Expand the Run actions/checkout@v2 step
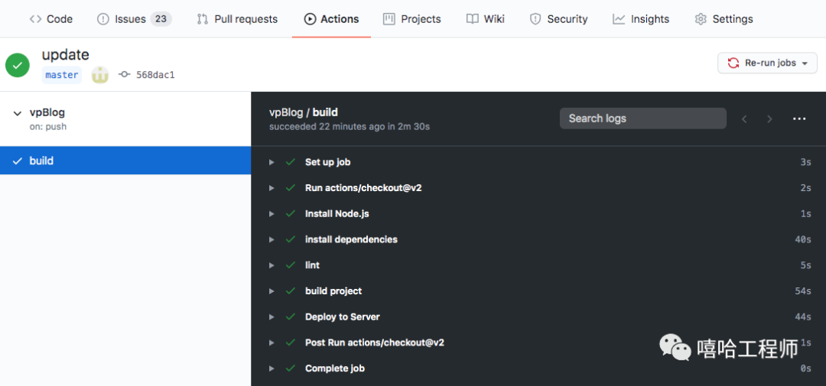 (x=272, y=188)
